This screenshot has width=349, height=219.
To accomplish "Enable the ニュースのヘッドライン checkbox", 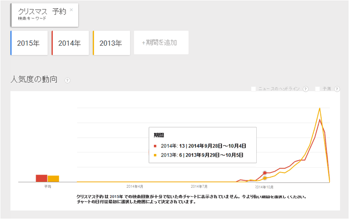I will pos(254,89).
